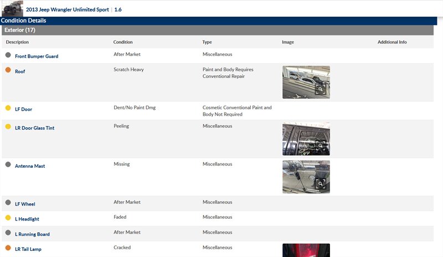
Task: Click magnifier icon on Roof image
Action: point(320,89)
